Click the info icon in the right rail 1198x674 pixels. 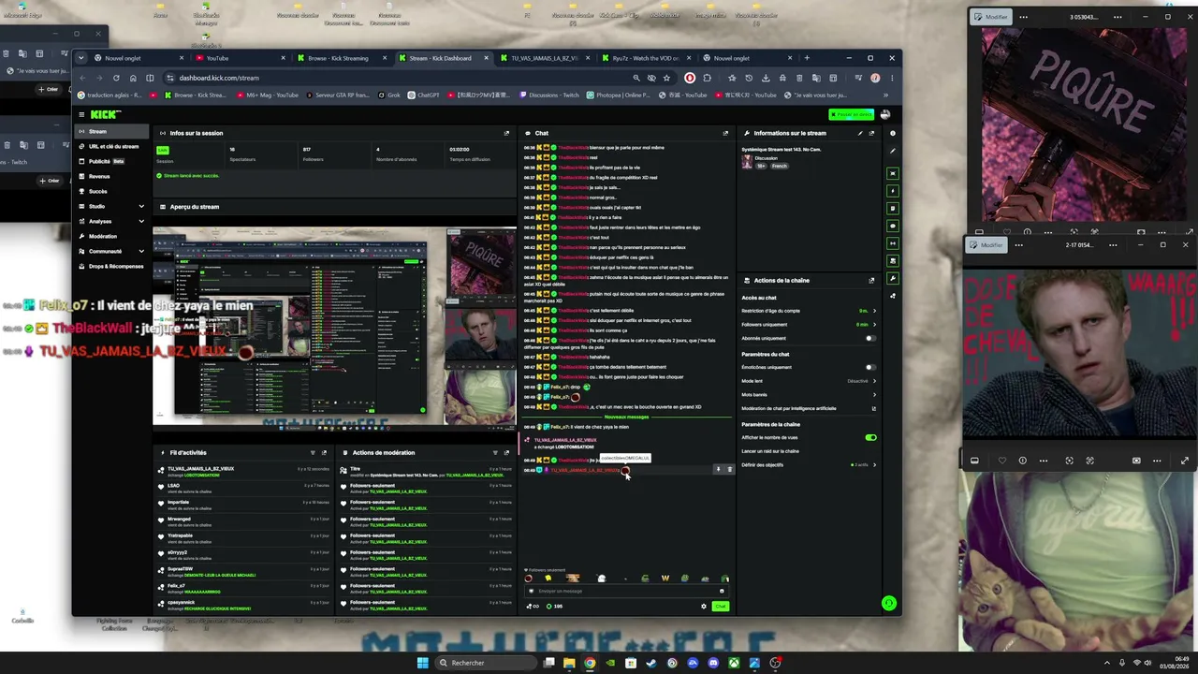click(893, 133)
